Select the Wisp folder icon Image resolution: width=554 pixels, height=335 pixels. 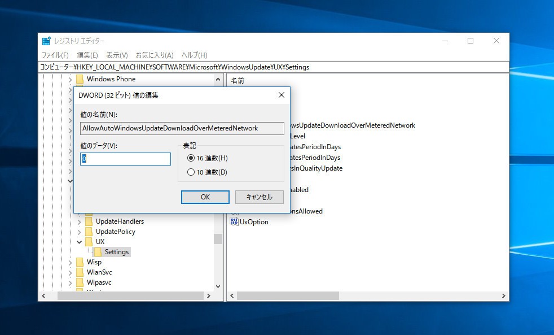pos(80,262)
